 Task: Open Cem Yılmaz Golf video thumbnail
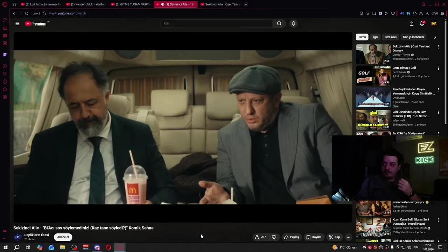pyautogui.click(x=373, y=76)
